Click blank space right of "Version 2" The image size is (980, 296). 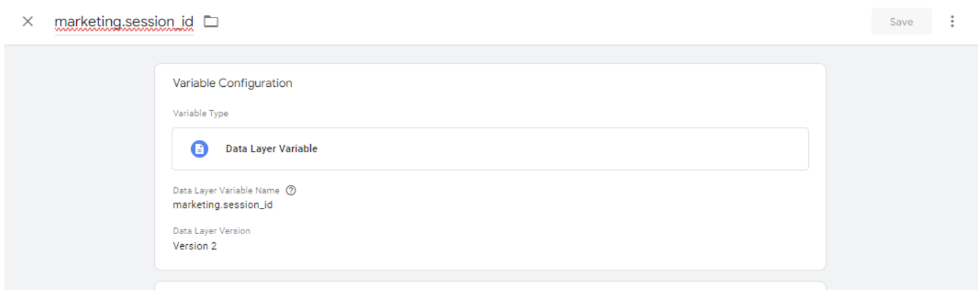pyautogui.click(x=499, y=246)
